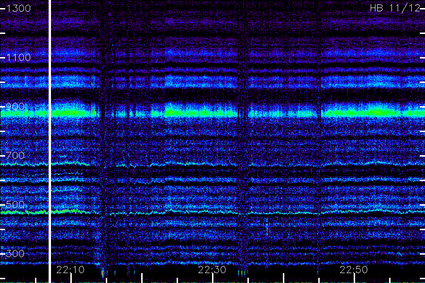Image resolution: width=425 pixels, height=283 pixels.
Task: Click the HB 11/12 station label
Action: 395,8
